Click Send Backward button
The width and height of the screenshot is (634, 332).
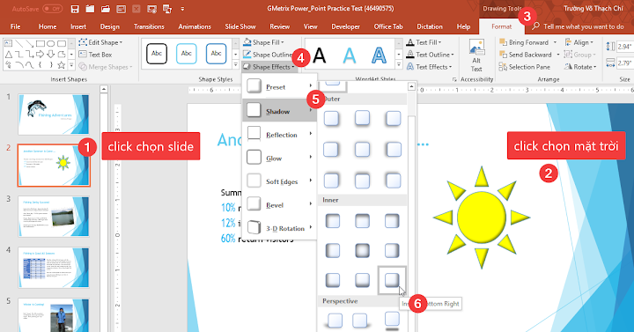[x=525, y=55]
